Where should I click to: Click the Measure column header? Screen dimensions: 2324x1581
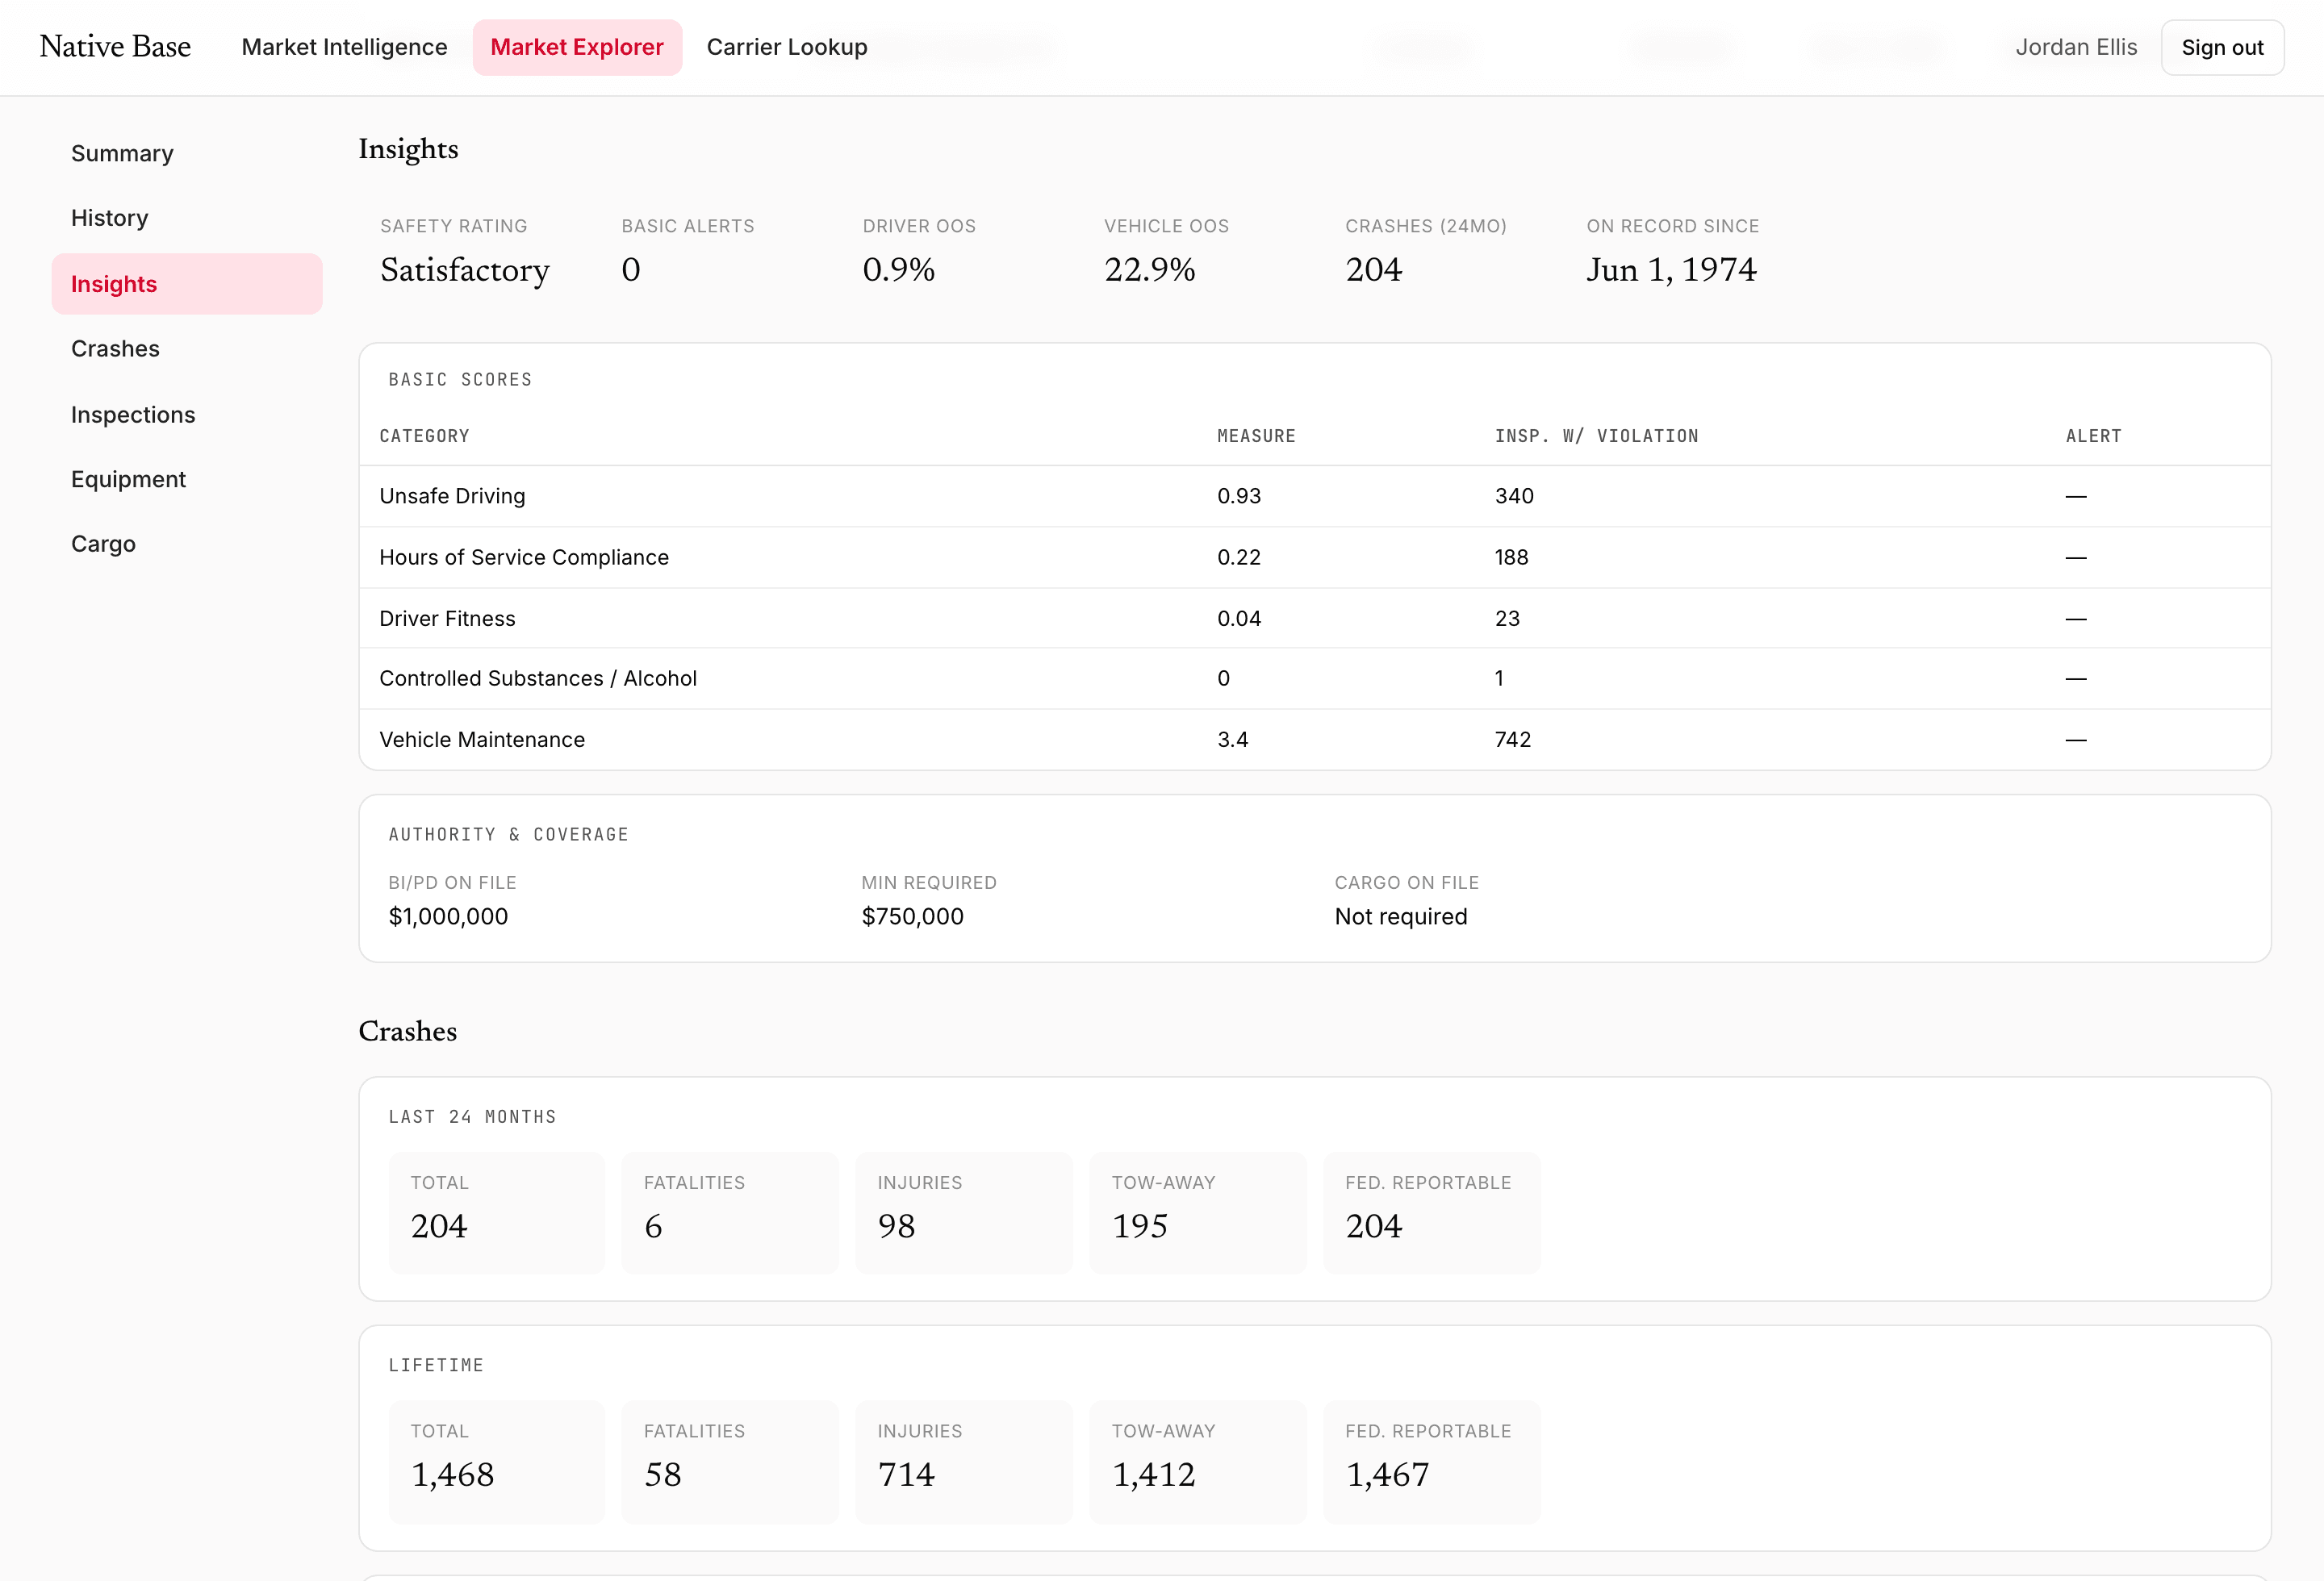point(1256,436)
